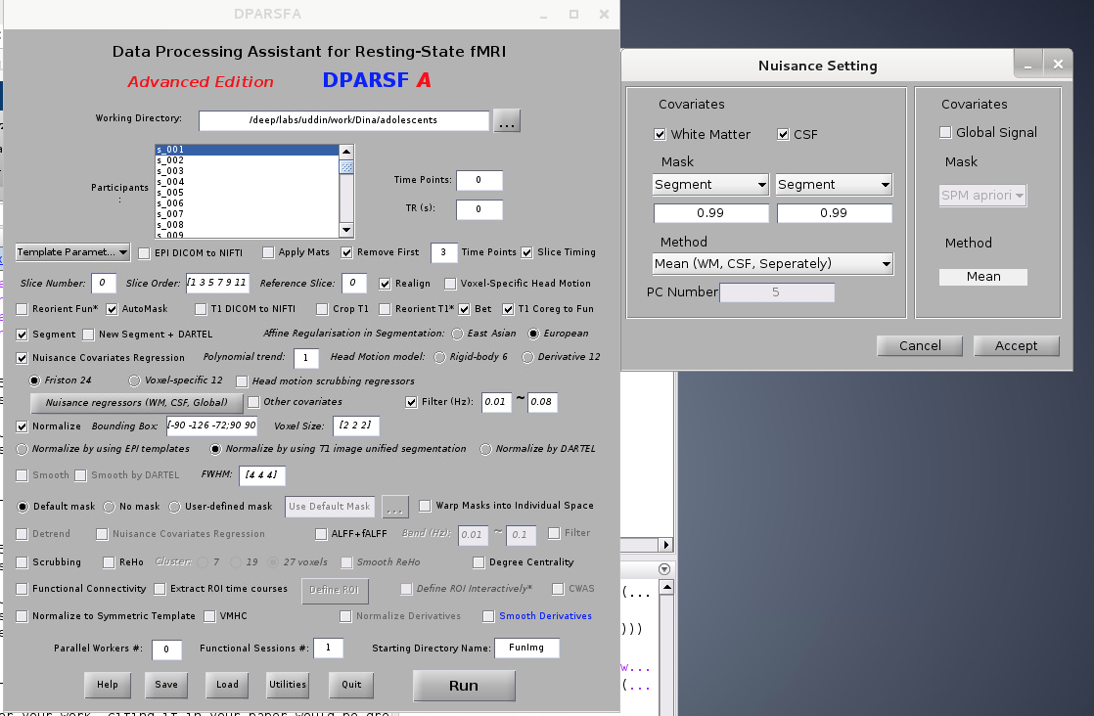Toggle Warp Masks into Individual Space
Viewport: 1094px width, 716px height.
coord(425,506)
